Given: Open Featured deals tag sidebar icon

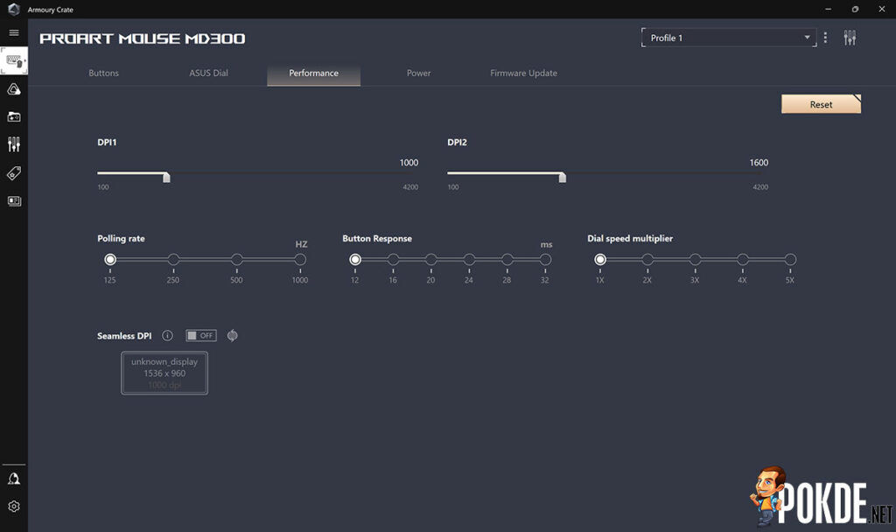Looking at the screenshot, I should pos(14,172).
